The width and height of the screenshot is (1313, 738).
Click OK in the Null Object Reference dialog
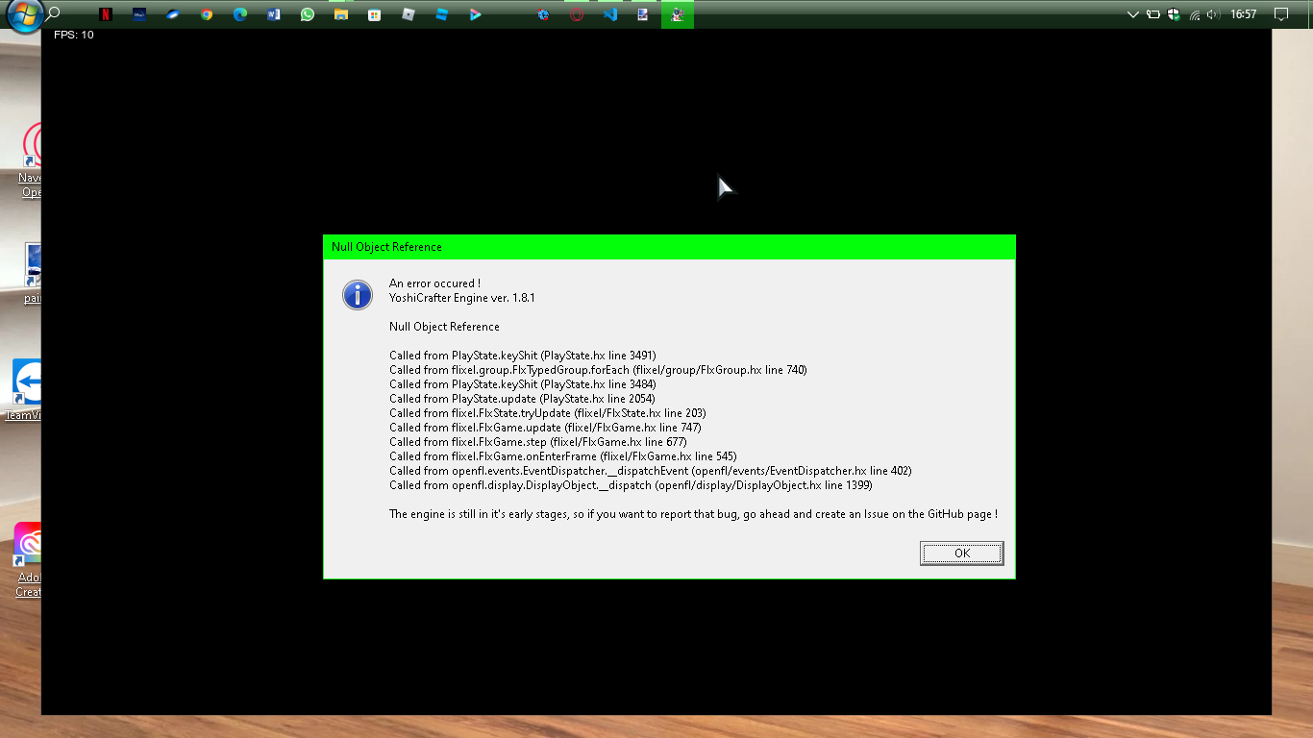pos(961,553)
